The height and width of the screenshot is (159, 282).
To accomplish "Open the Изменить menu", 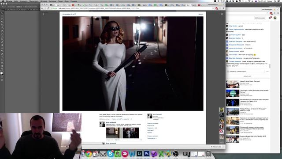I will [x=23, y=1].
